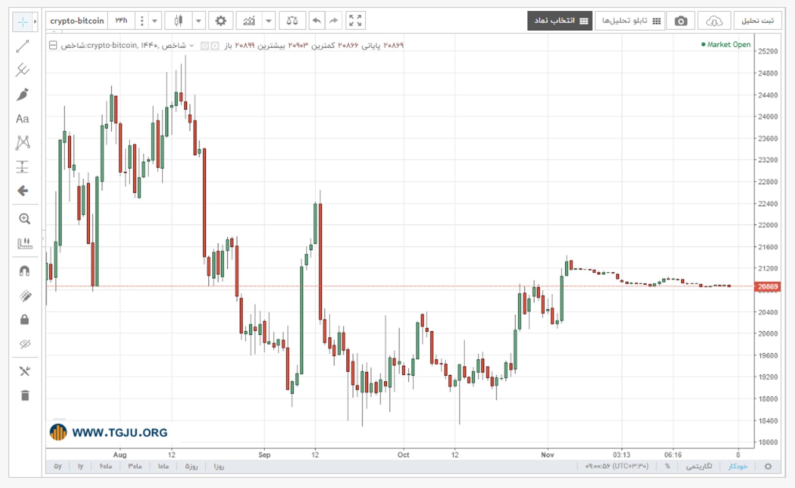Open the candlestick chart style button

[x=179, y=21]
